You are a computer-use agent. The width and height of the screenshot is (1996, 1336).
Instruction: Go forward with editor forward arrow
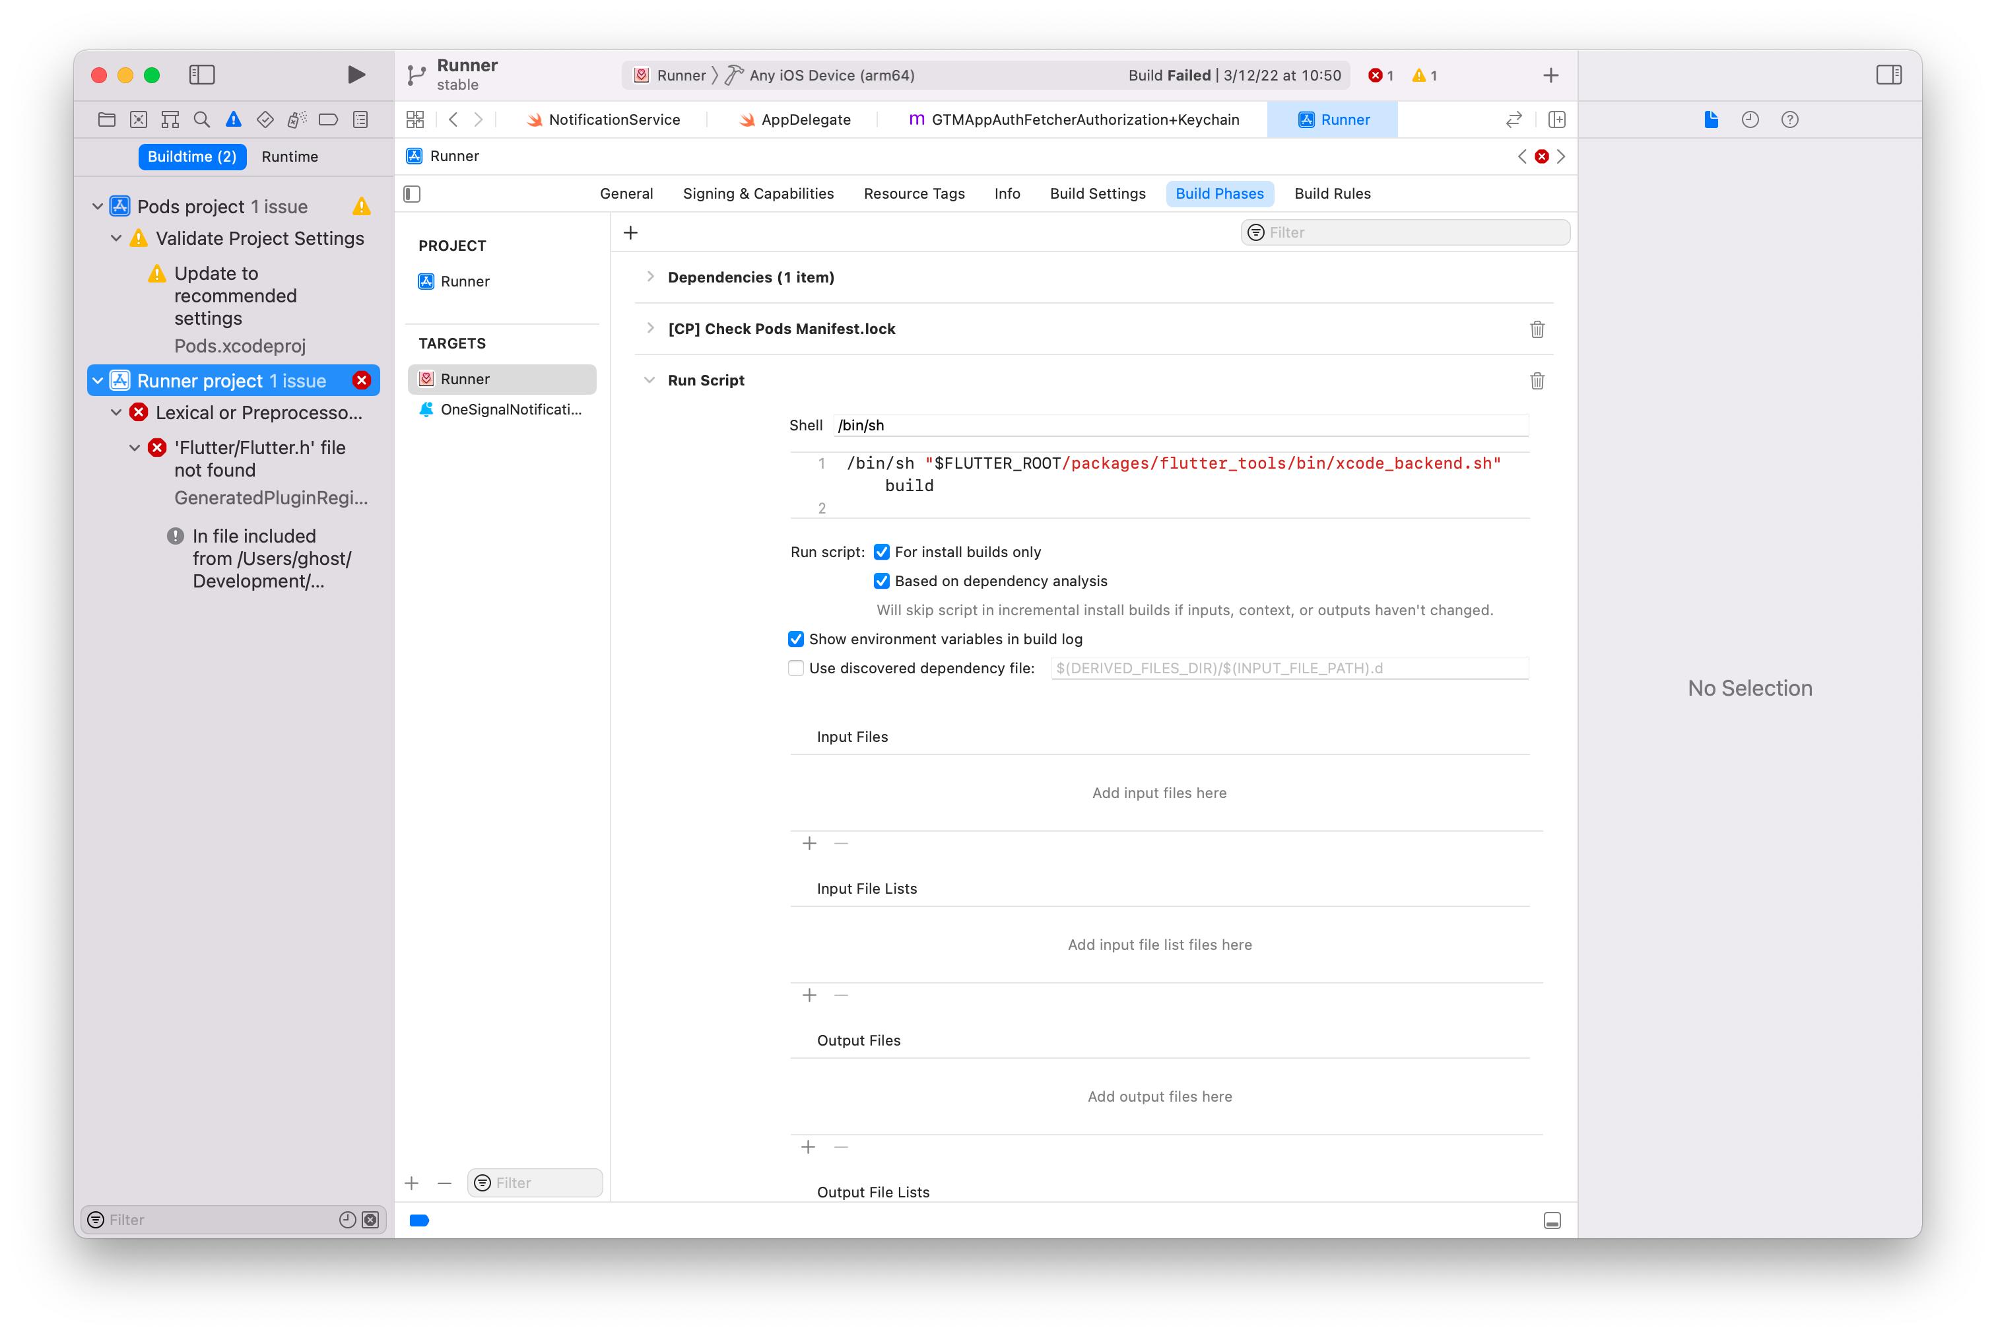pyautogui.click(x=479, y=119)
